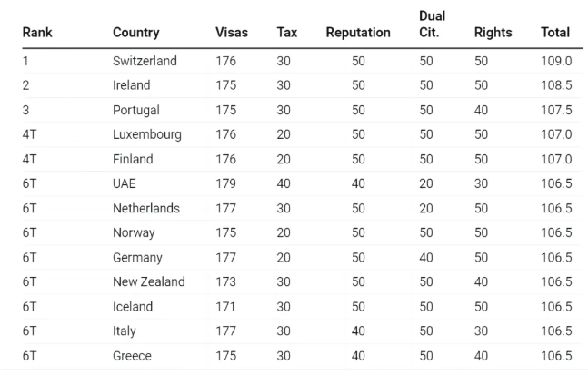Sort by the Country column header
This screenshot has width=588, height=375.
pos(135,33)
